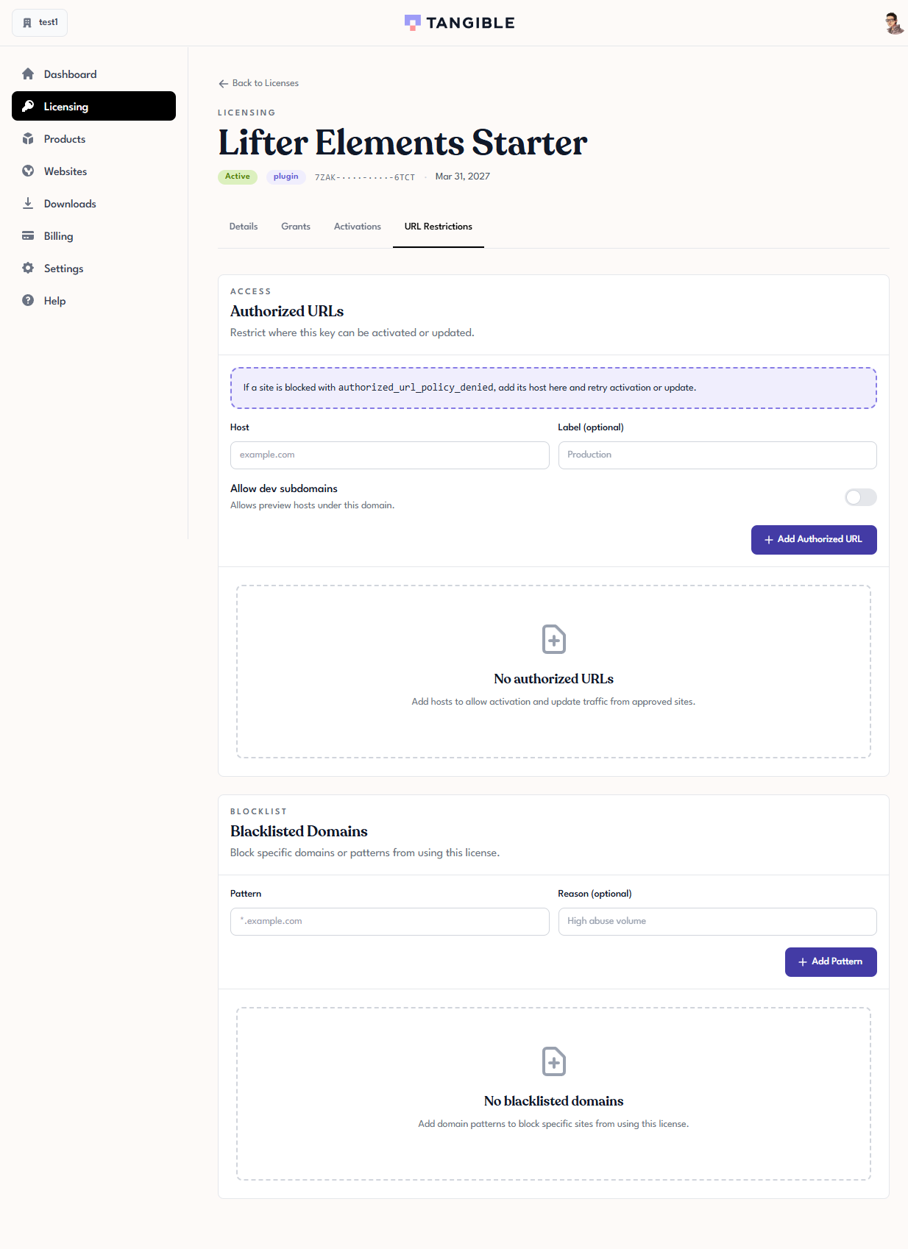Open Settings in sidebar
Viewport: 908px width, 1249px height.
pyautogui.click(x=93, y=268)
